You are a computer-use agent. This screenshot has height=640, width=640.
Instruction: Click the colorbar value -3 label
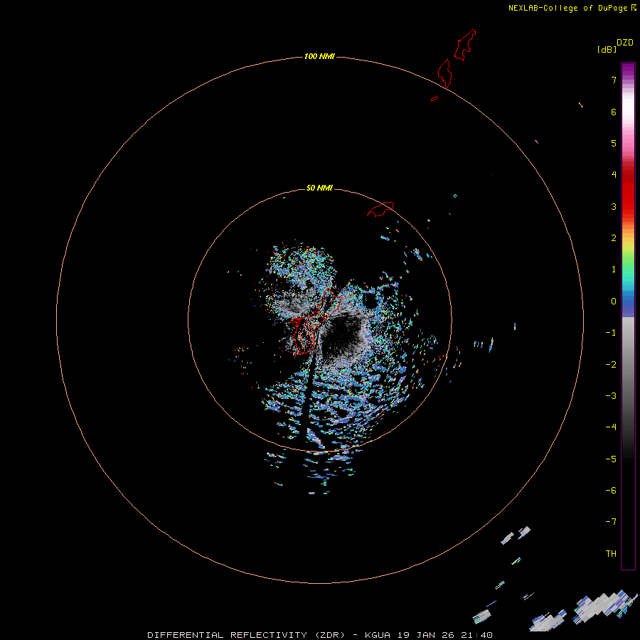click(611, 396)
